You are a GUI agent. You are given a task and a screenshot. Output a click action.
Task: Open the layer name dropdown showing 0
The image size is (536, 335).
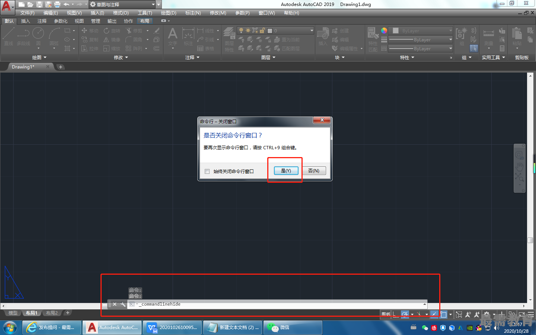(276, 31)
